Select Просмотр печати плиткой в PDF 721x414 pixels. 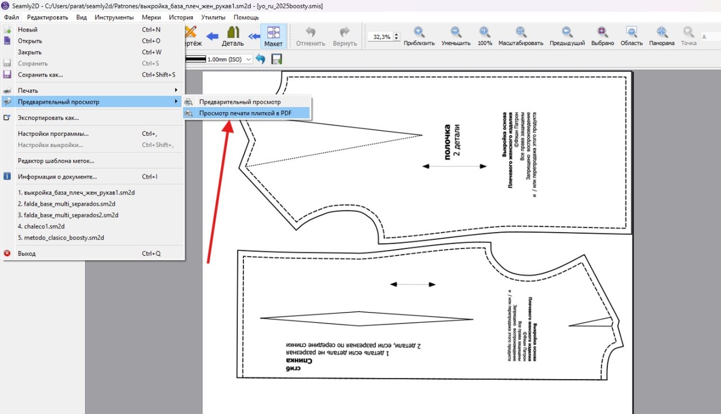[x=247, y=113]
